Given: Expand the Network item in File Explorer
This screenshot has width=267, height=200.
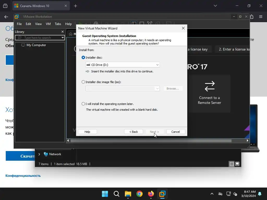Looking at the screenshot, I should (39, 154).
